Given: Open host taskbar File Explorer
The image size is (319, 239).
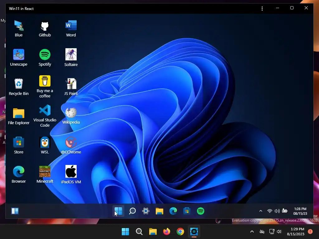Looking at the screenshot, I should pyautogui.click(x=153, y=232).
